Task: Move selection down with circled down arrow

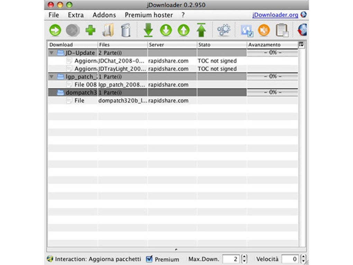Action: 166,30
